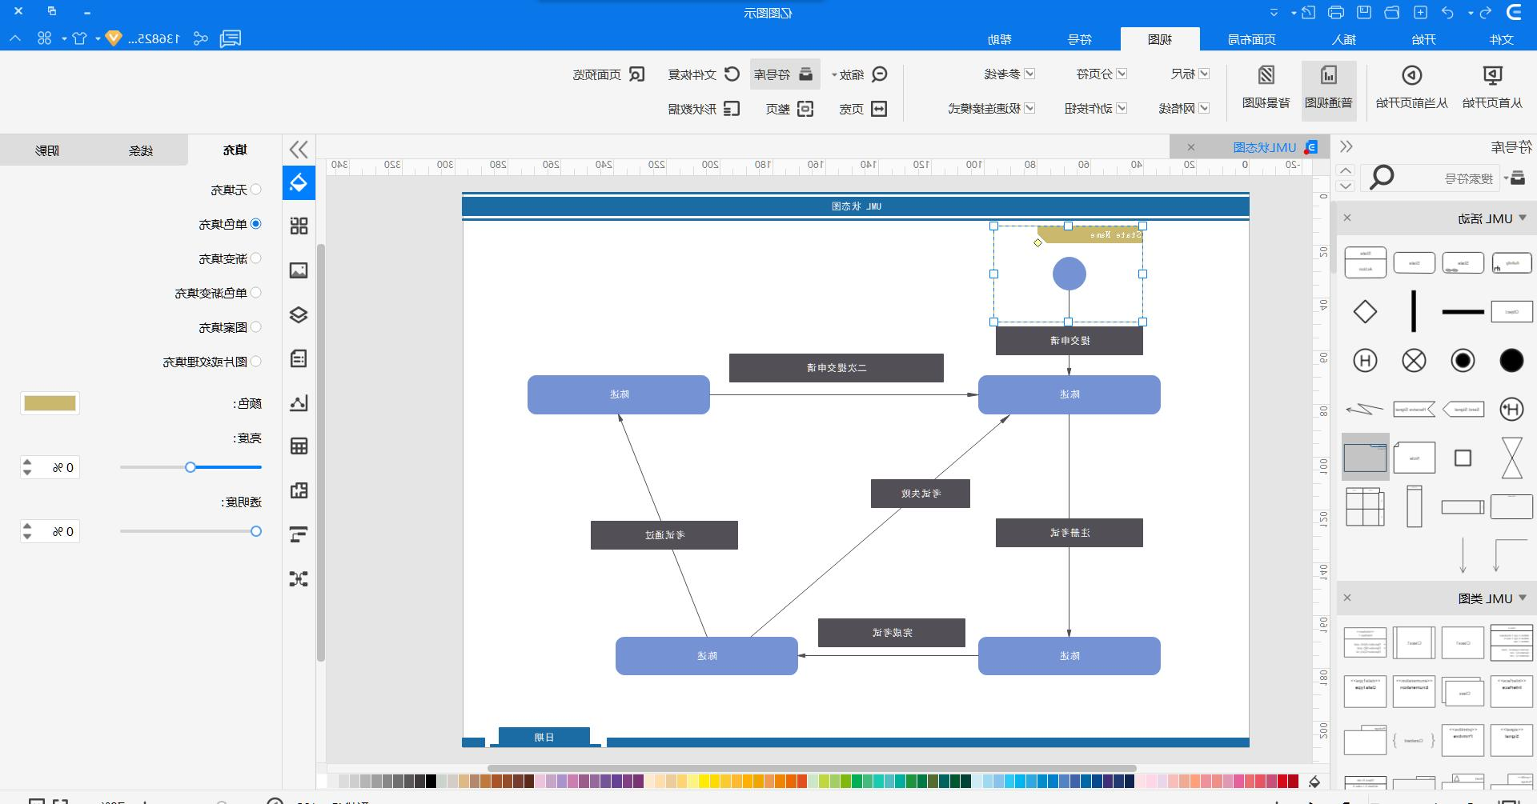Image resolution: width=1537 pixels, height=804 pixels.
Task: Open the alignment panel icon in the sidebar
Action: (x=299, y=534)
